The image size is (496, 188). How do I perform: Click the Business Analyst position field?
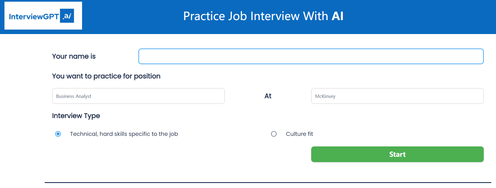[138, 96]
